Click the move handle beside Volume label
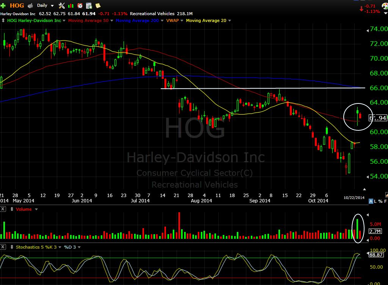The image size is (388, 285). (12, 209)
